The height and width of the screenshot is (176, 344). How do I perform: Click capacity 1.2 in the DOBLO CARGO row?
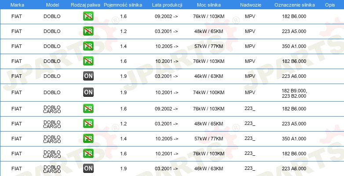coord(124,124)
